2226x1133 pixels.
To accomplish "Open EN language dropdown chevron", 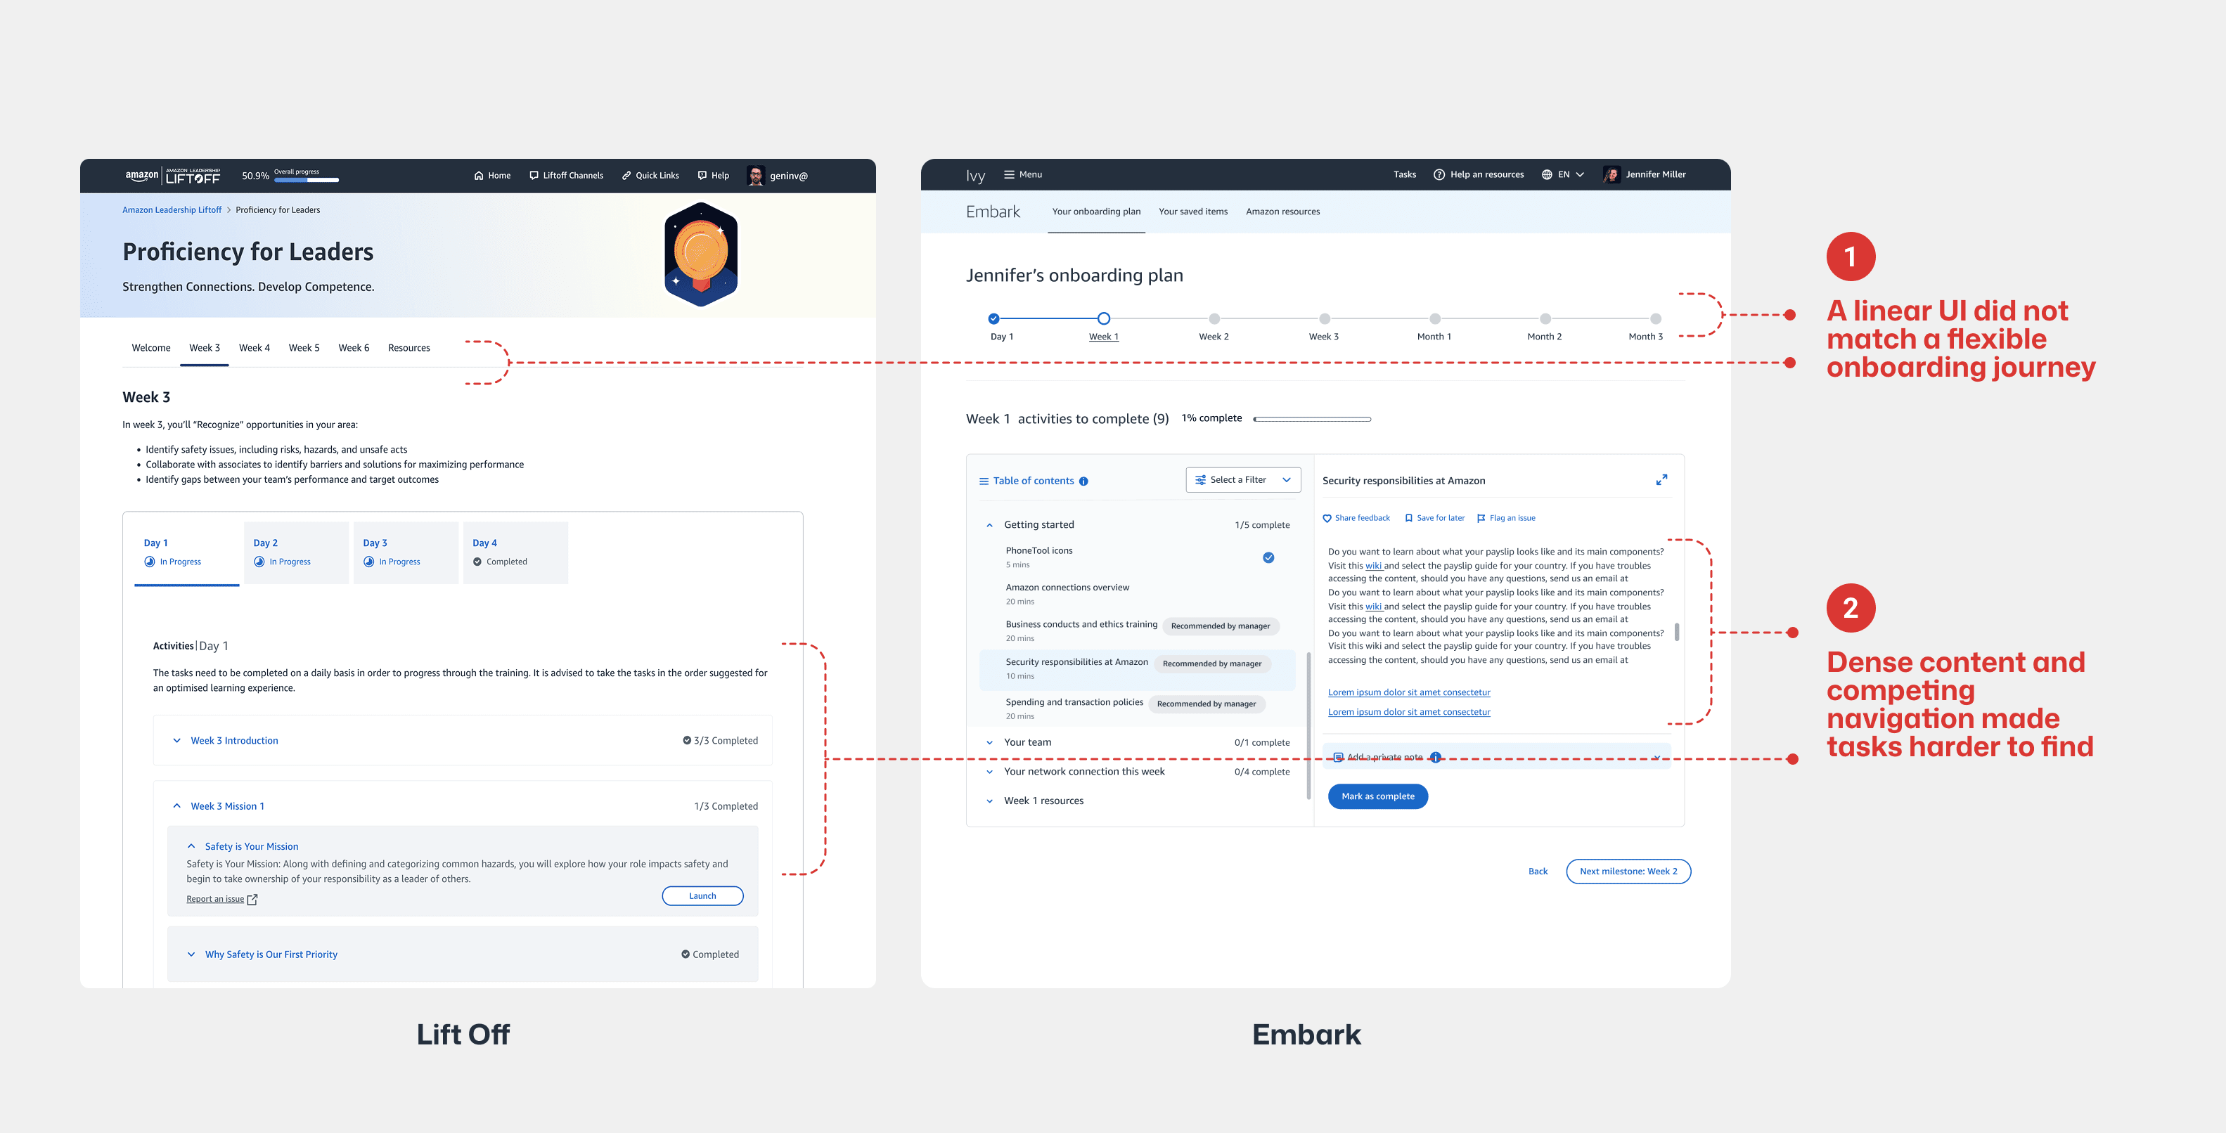I will (1581, 174).
